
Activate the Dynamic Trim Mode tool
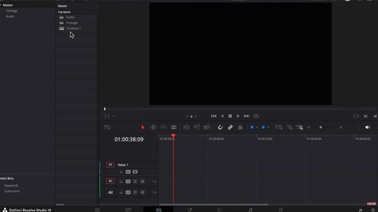(x=164, y=127)
